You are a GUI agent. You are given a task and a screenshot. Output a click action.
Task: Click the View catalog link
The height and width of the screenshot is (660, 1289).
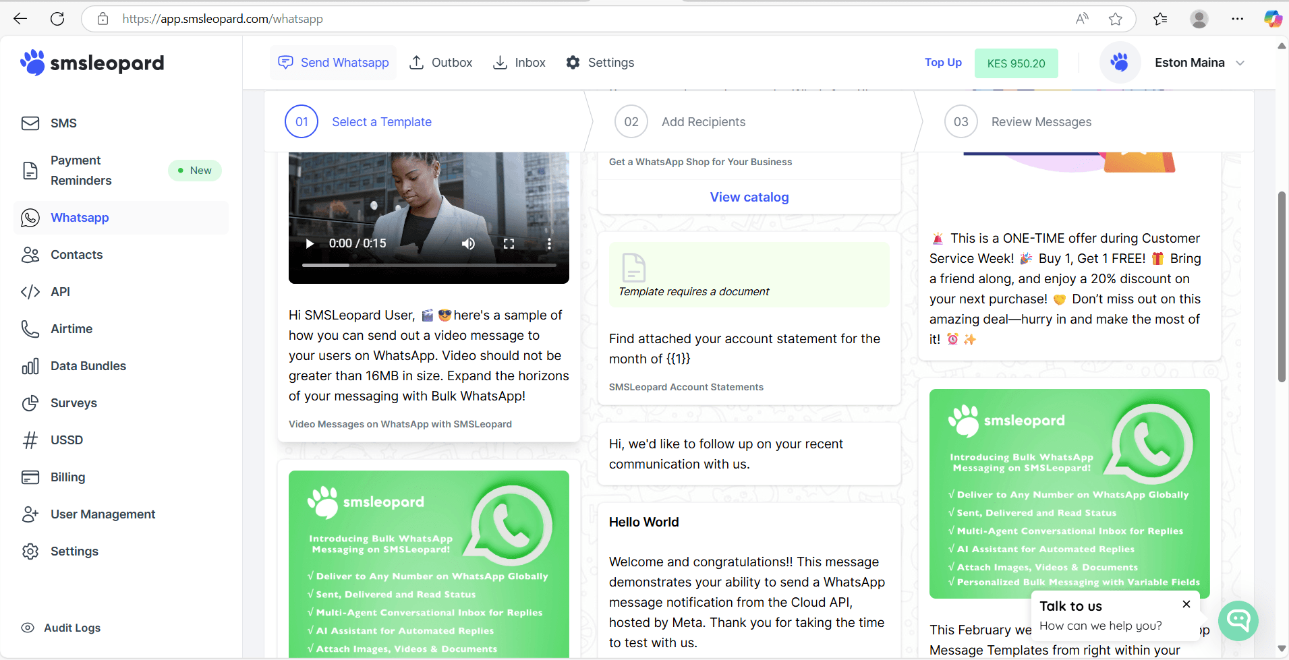click(749, 197)
